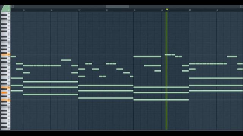Click the horizontal scrollbar left arrow
This screenshot has height=136, width=243.
click(13, 7)
